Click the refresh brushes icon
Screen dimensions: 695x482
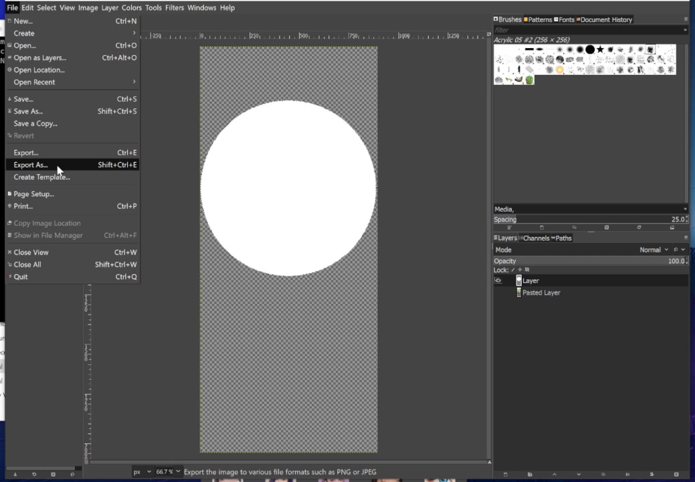click(639, 228)
